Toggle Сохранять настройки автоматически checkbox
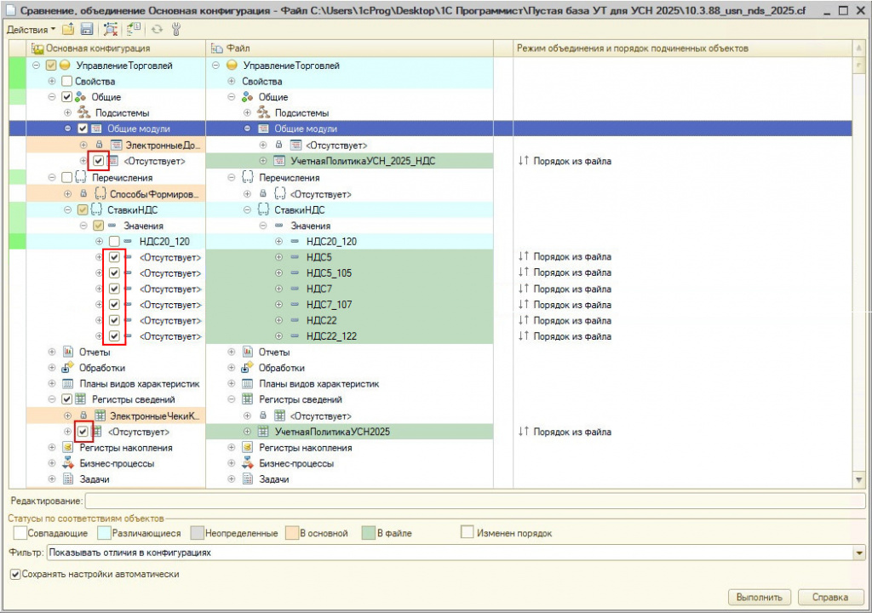 (x=14, y=574)
